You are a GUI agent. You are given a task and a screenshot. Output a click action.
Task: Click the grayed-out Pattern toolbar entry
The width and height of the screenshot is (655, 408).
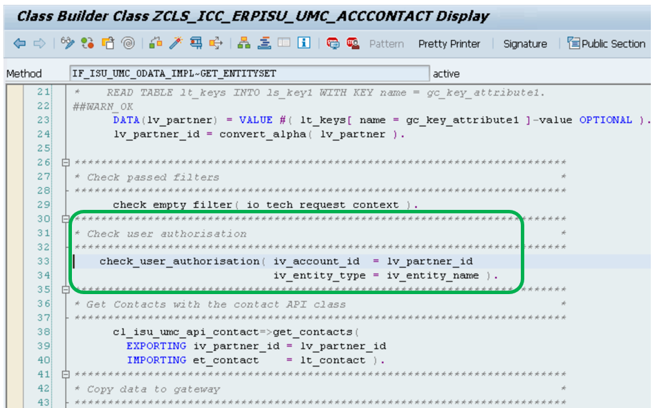(386, 43)
